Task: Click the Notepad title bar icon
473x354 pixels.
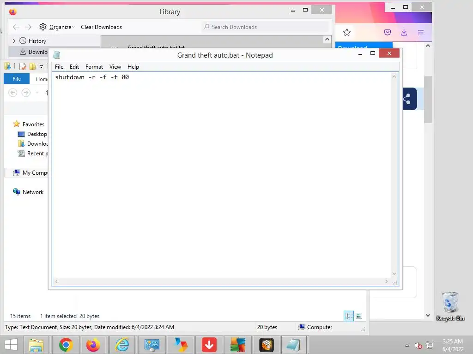Action: pos(57,55)
